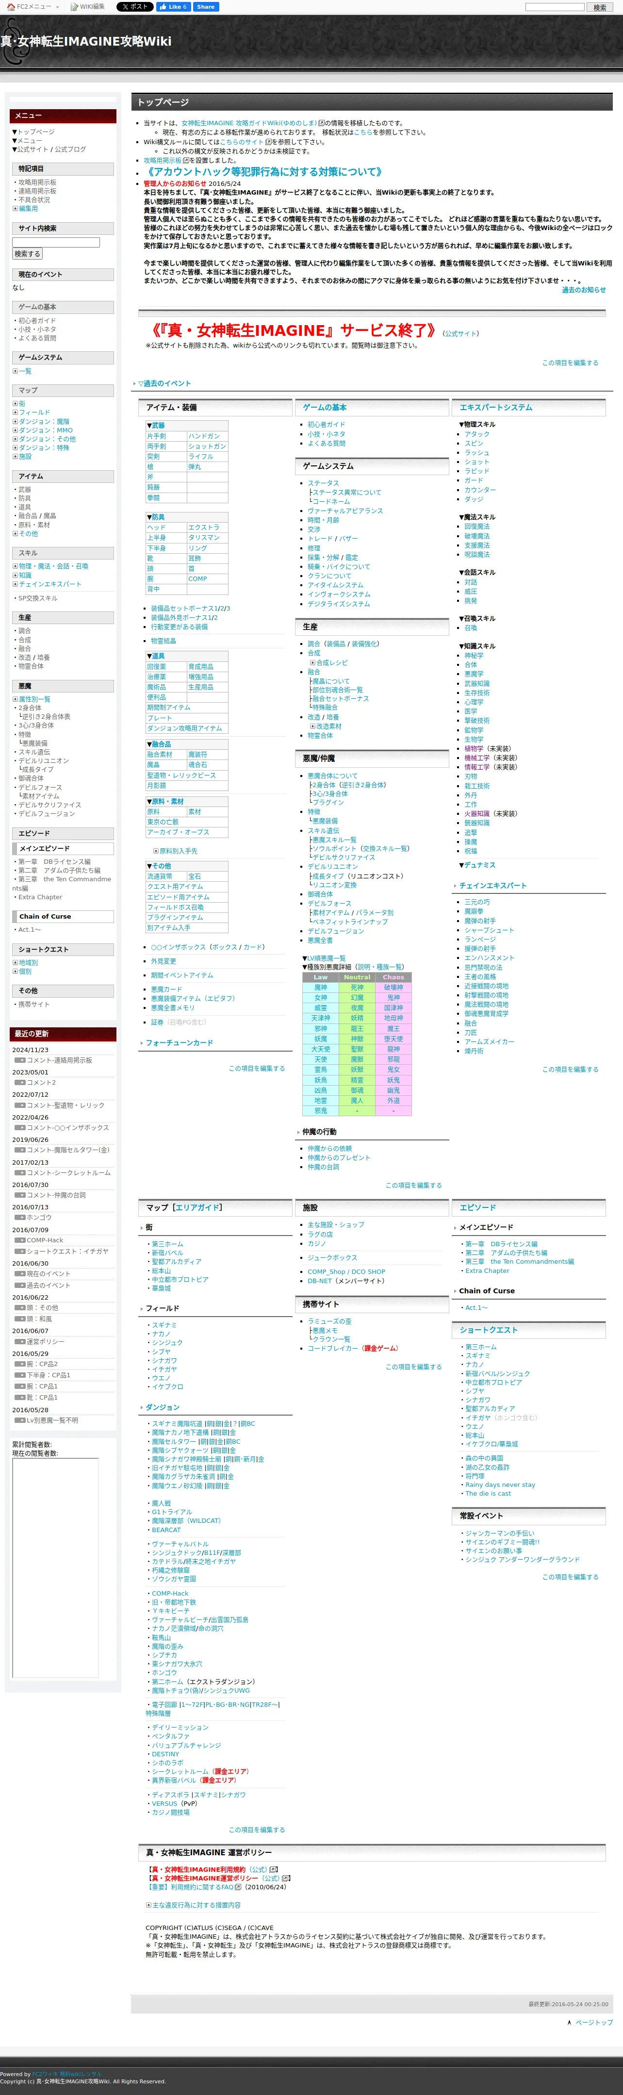This screenshot has width=623, height=2095.
Task: Expand ダンジョン：魔階 in sidebar map list
Action: (15, 421)
